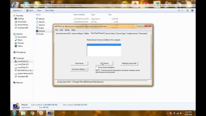Open the Server Diags tab

click(x=121, y=34)
